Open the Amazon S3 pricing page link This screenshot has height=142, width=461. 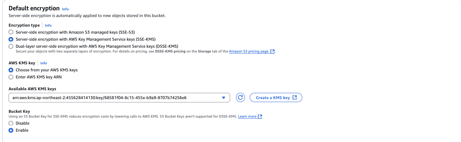(249, 51)
